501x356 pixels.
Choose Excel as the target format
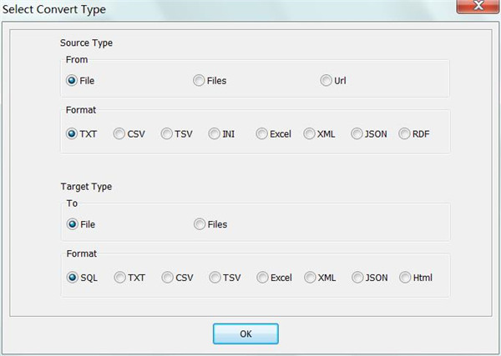point(262,278)
